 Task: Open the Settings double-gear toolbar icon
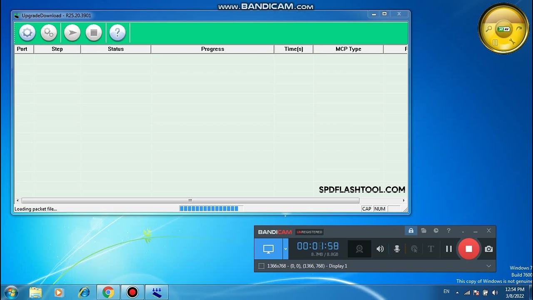click(49, 32)
